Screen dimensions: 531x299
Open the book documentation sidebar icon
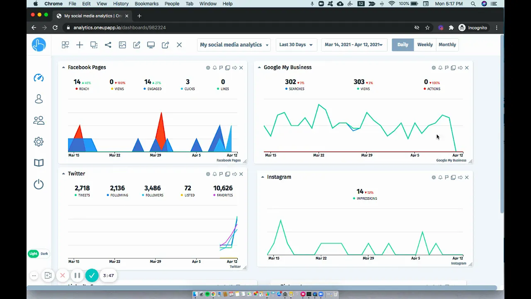(39, 163)
